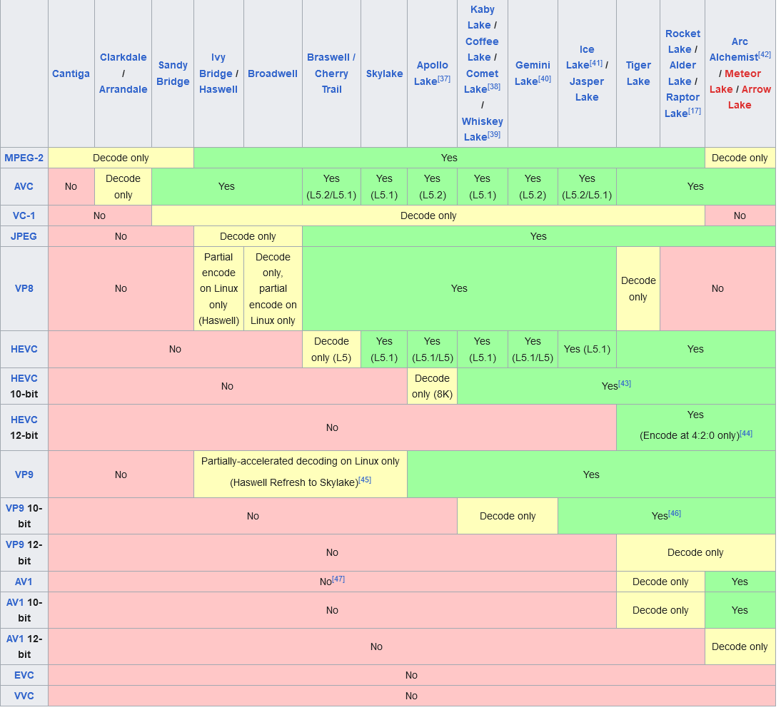Open the Arc Alchemist link

[735, 49]
